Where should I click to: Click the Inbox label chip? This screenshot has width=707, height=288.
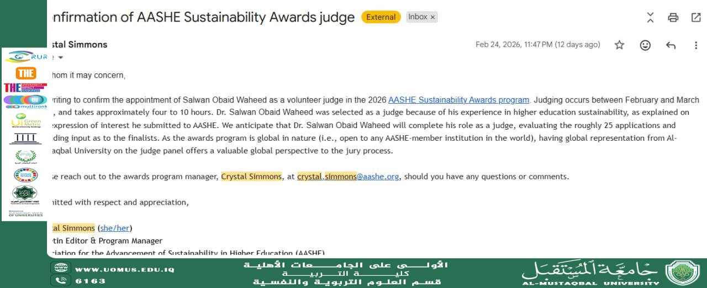[x=418, y=17]
